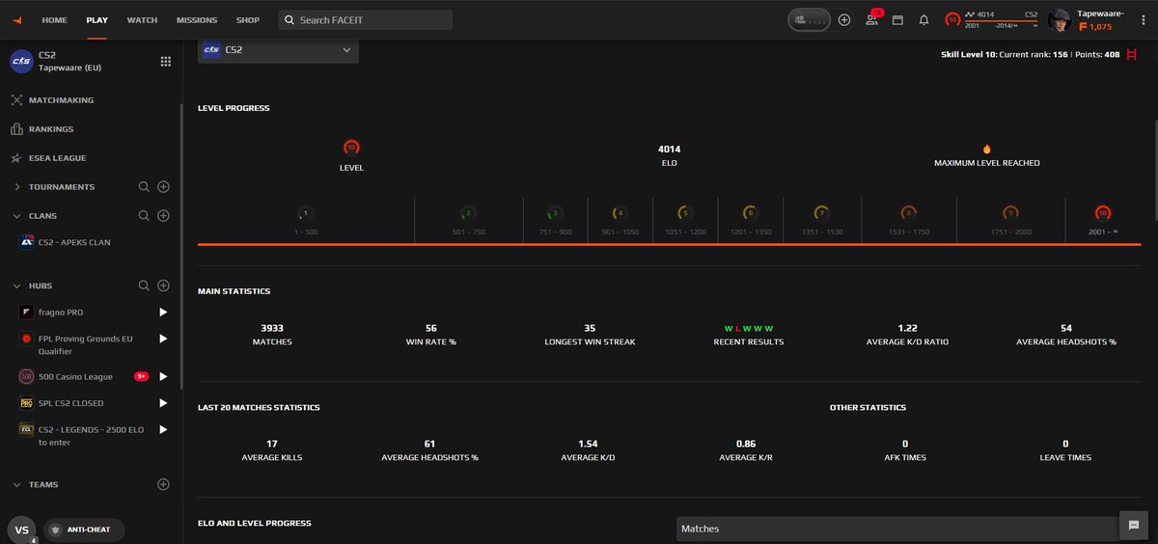The height and width of the screenshot is (544, 1158).
Task: Open the calendar window icon in header
Action: (897, 19)
